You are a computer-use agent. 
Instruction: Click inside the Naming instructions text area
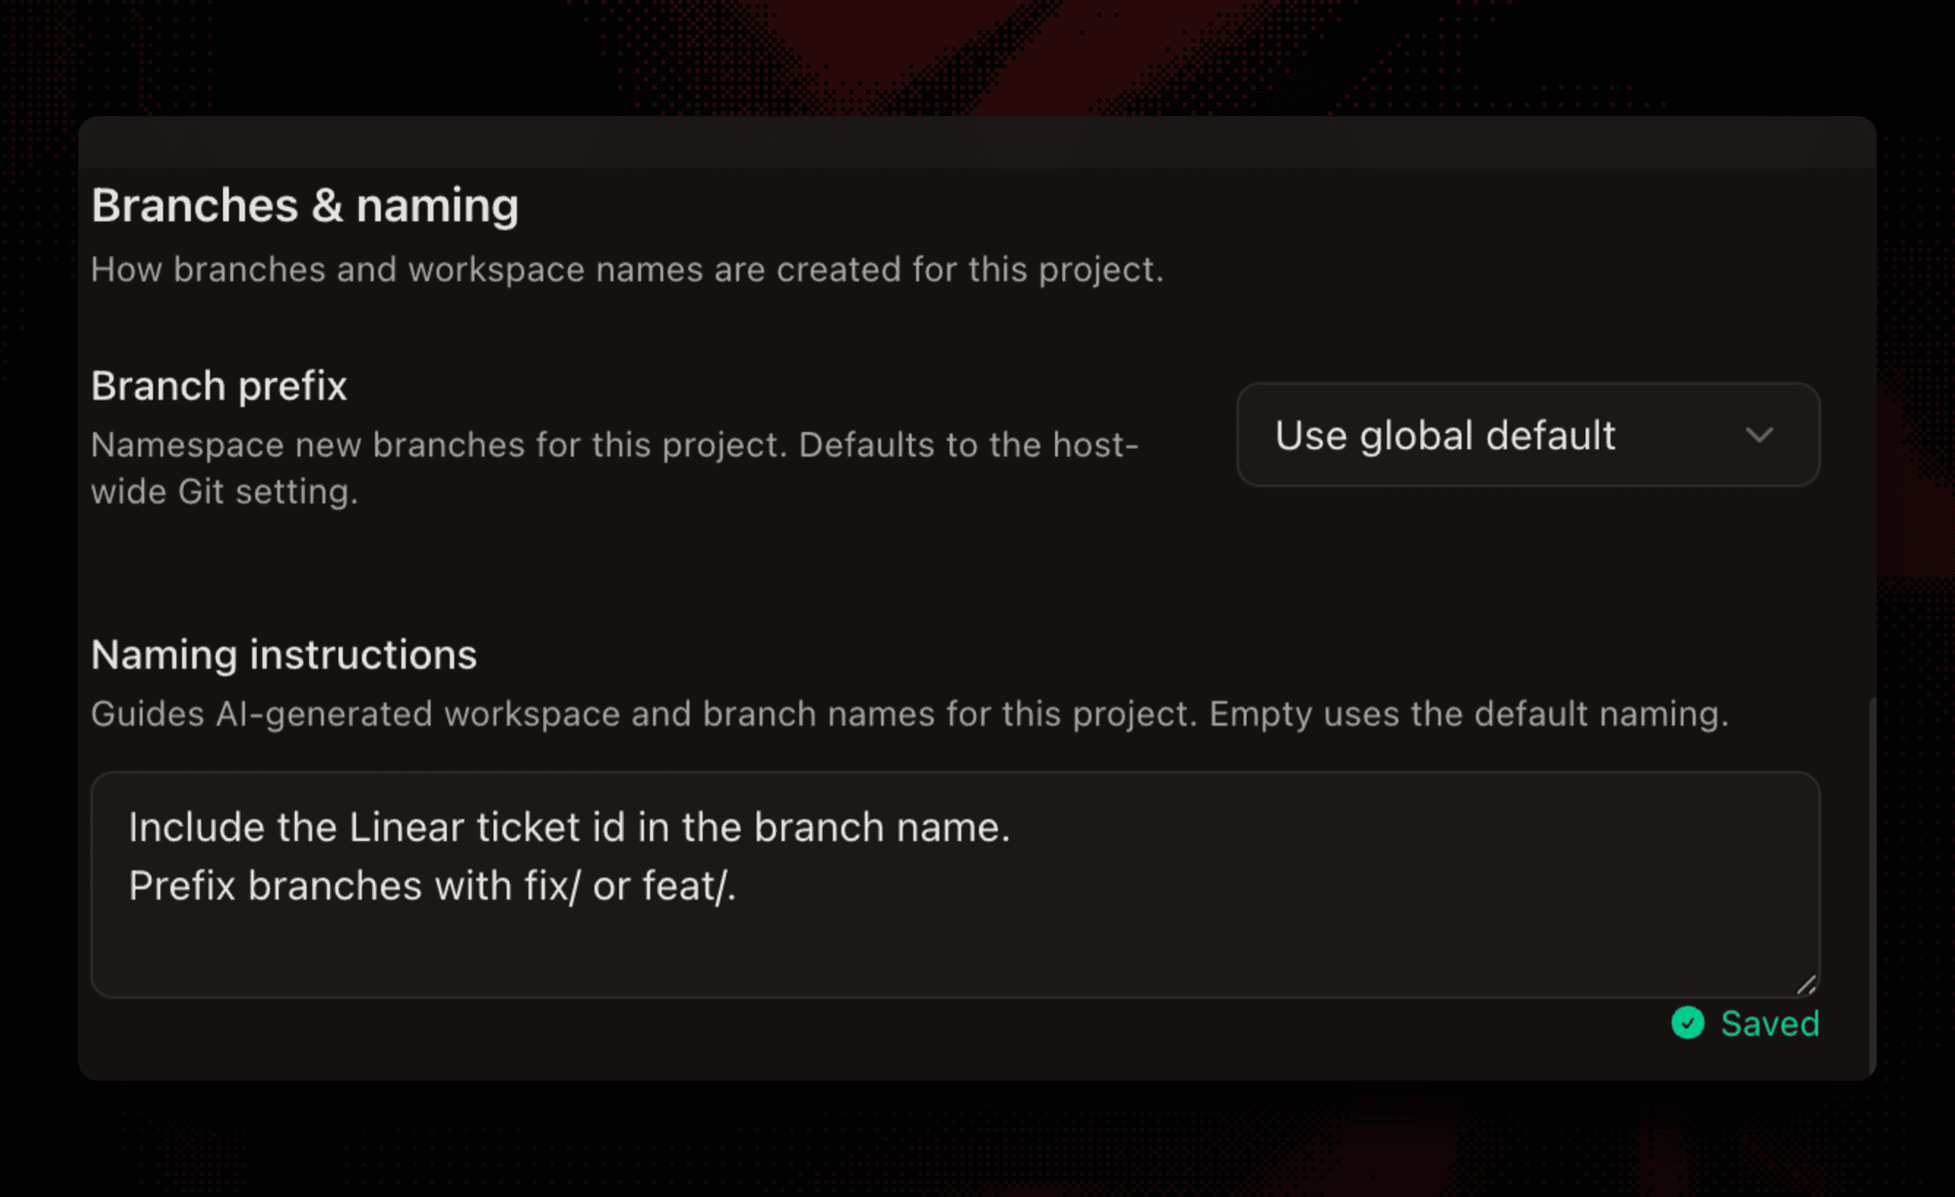click(x=955, y=884)
